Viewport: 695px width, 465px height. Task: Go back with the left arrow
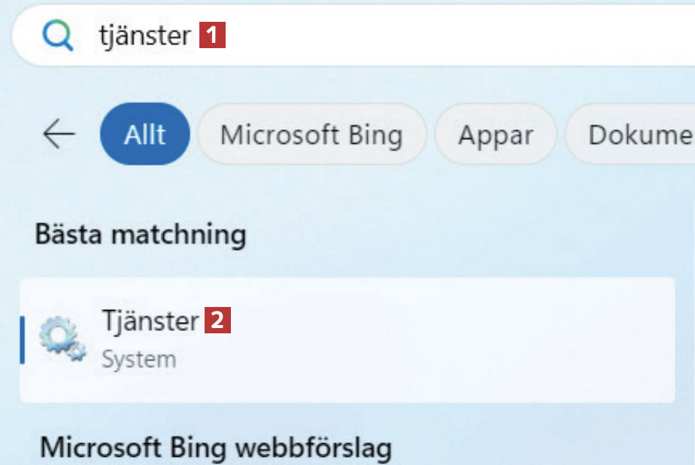point(59,135)
